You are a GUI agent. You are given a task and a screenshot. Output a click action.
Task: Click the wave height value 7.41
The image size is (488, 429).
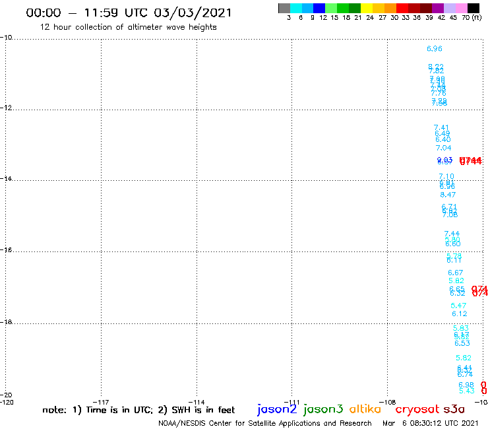[441, 127]
